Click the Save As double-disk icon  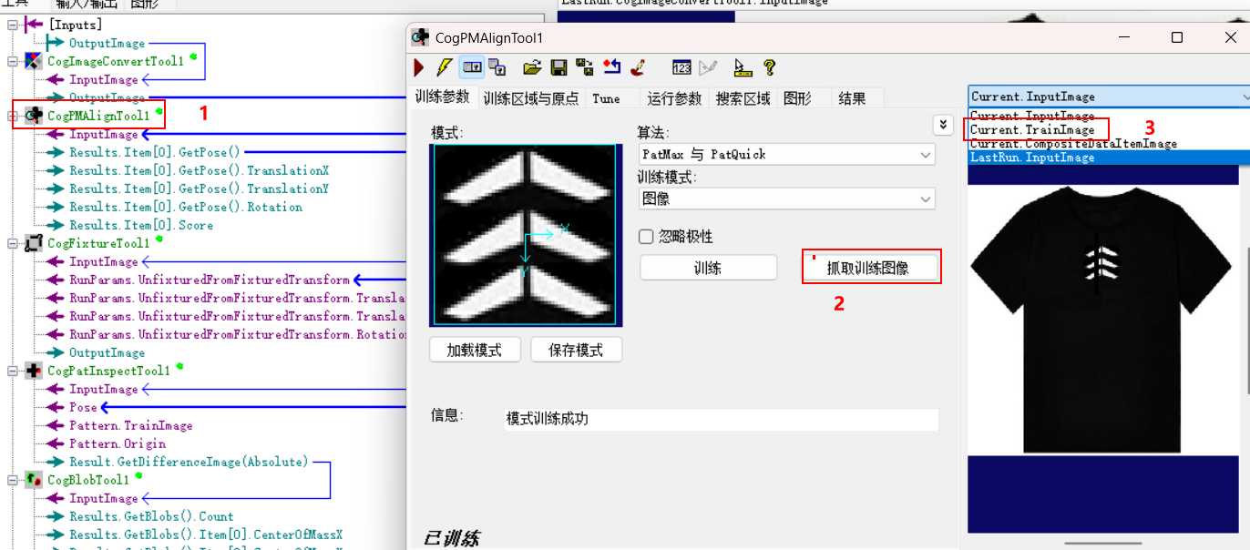[x=585, y=67]
